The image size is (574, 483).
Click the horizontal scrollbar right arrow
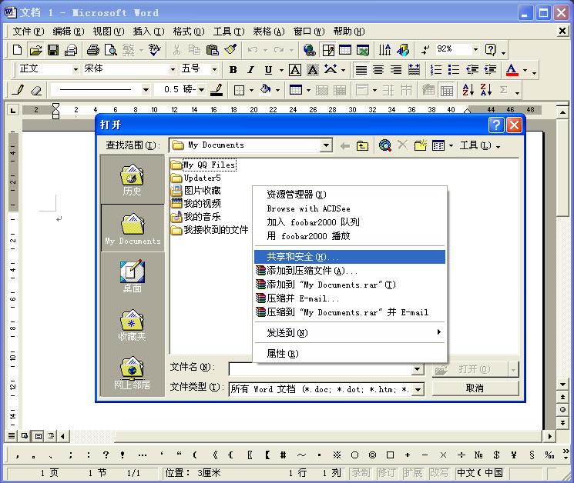point(549,436)
